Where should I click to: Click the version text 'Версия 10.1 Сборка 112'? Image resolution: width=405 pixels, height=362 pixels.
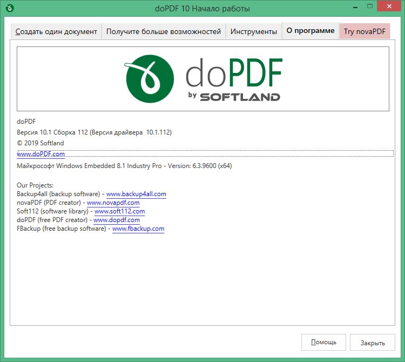pos(52,132)
